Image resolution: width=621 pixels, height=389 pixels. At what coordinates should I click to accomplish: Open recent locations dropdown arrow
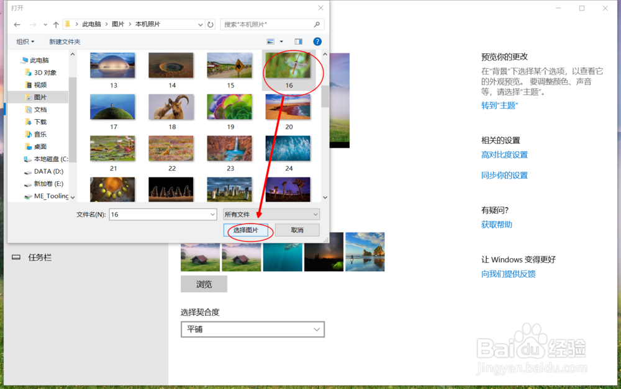coord(45,25)
